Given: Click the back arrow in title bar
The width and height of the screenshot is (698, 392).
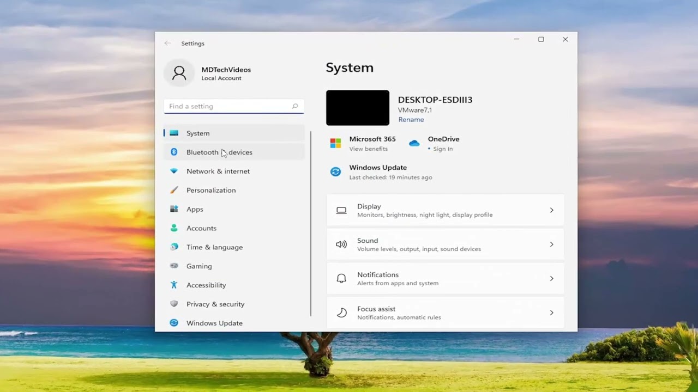Looking at the screenshot, I should [x=167, y=43].
